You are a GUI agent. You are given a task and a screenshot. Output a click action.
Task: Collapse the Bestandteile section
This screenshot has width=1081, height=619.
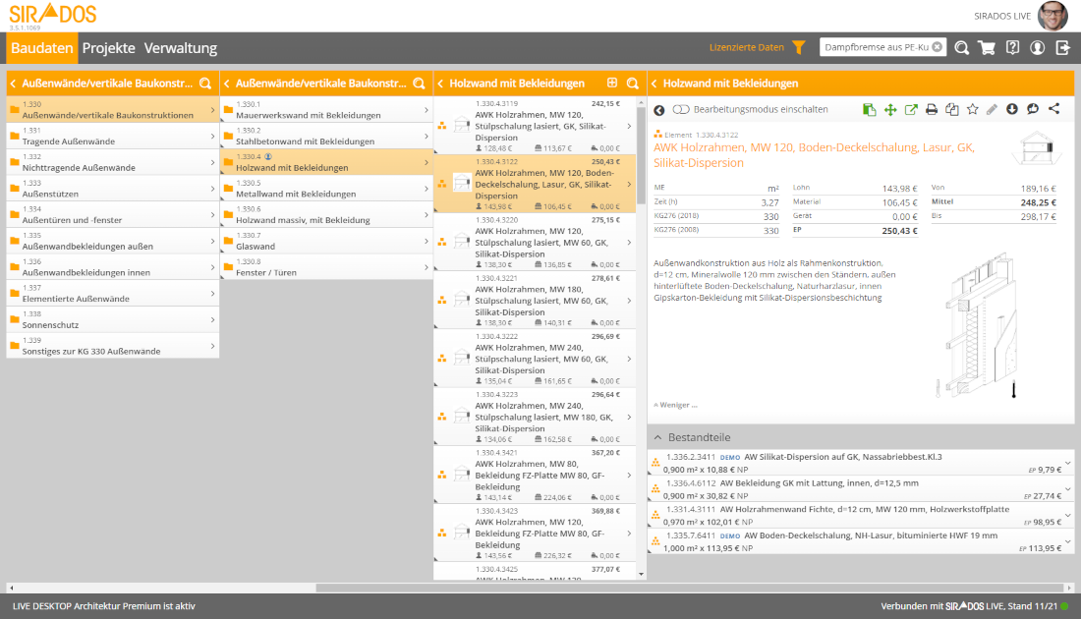pyautogui.click(x=658, y=437)
